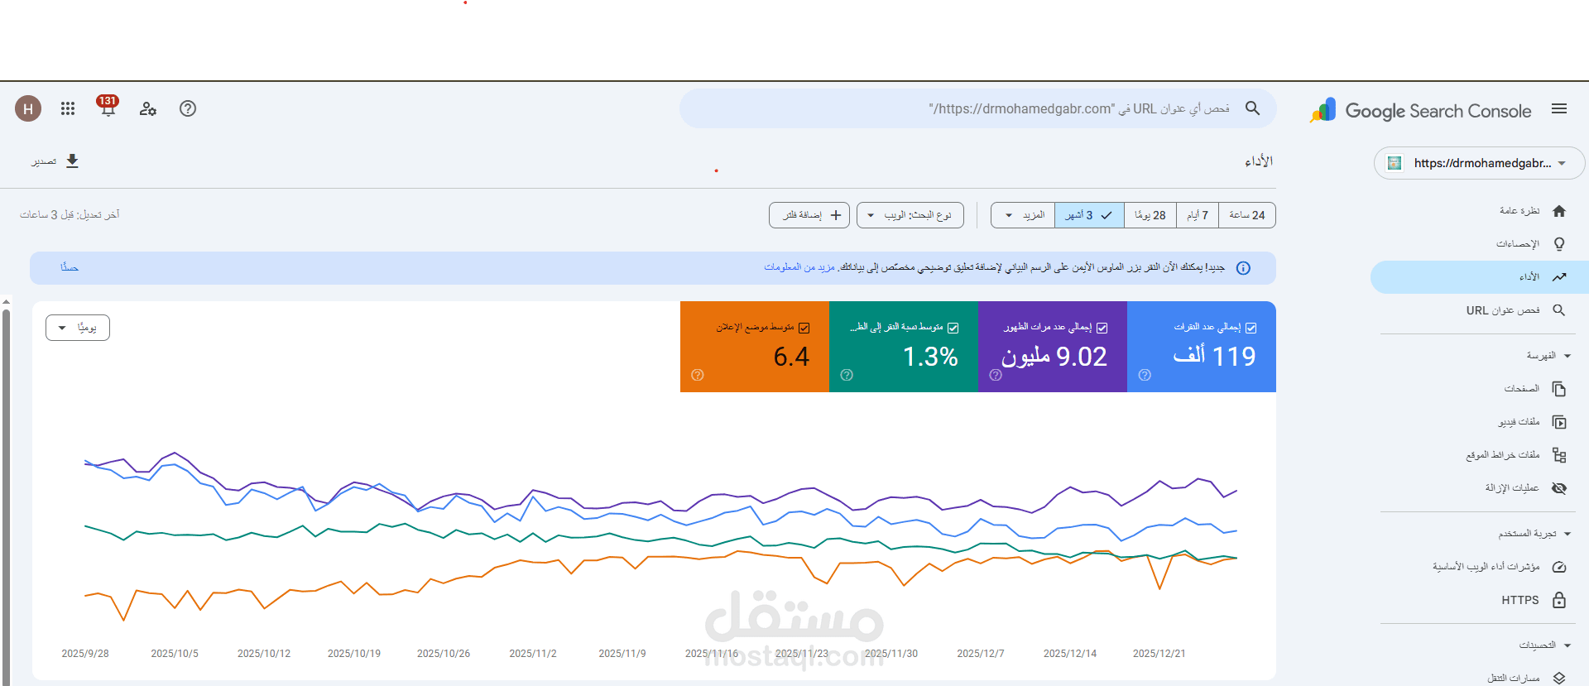Select the purple 9.02 مليون impressions card
1589x686 pixels.
1053,347
